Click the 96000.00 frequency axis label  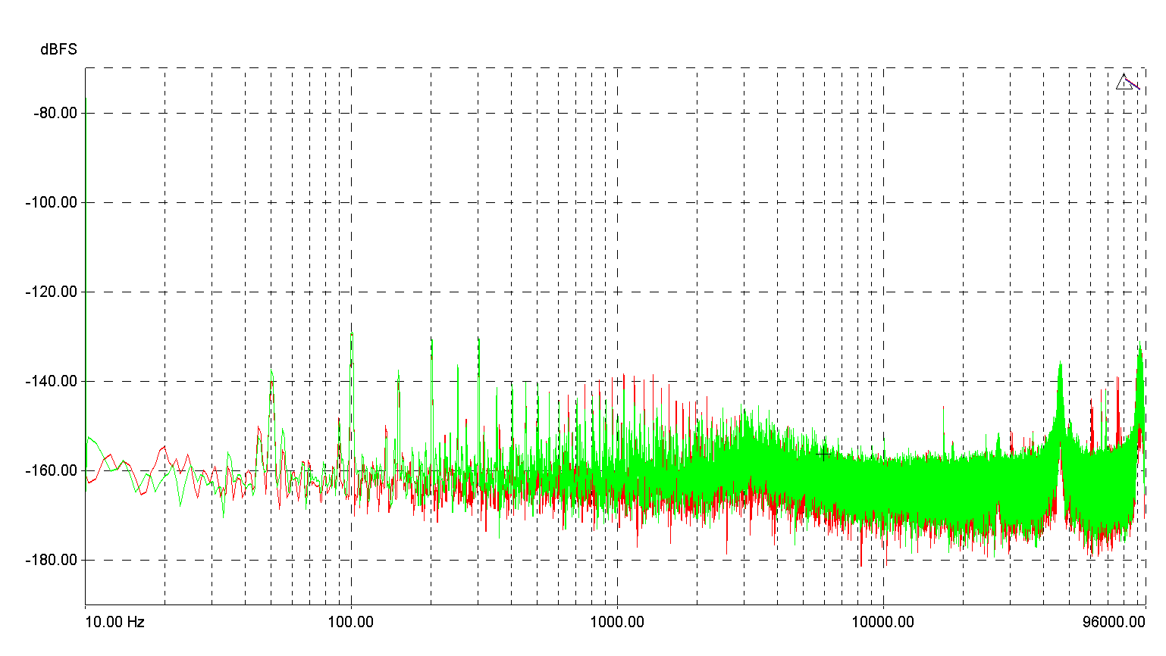point(1114,622)
